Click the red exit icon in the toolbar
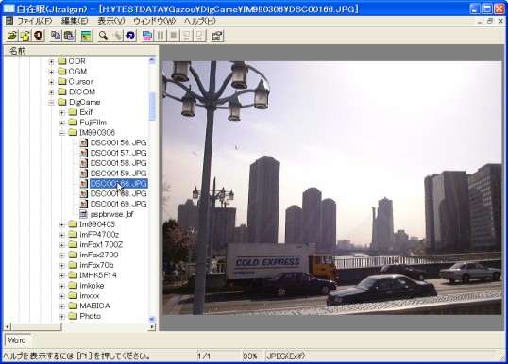Viewport: 508px width, 364px height. tap(39, 36)
